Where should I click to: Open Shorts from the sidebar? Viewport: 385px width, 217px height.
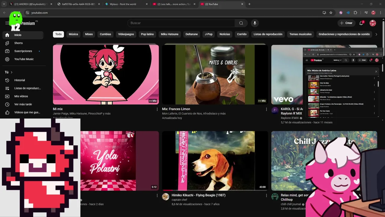pyautogui.click(x=23, y=43)
